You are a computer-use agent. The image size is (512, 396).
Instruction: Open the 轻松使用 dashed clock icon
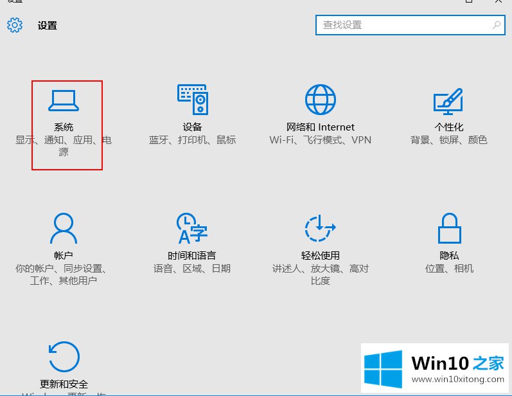(x=321, y=228)
